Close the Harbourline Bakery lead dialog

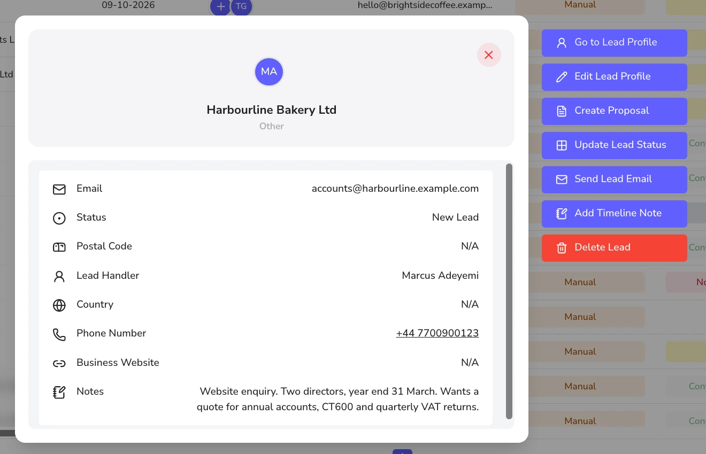[488, 55]
